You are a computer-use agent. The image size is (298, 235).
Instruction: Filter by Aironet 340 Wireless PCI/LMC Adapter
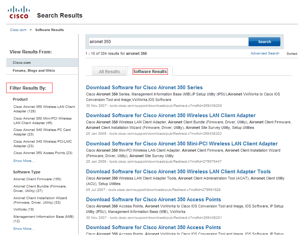click(x=42, y=144)
